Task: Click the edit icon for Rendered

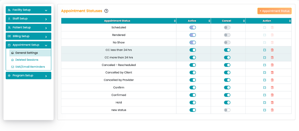Action: tap(265, 35)
